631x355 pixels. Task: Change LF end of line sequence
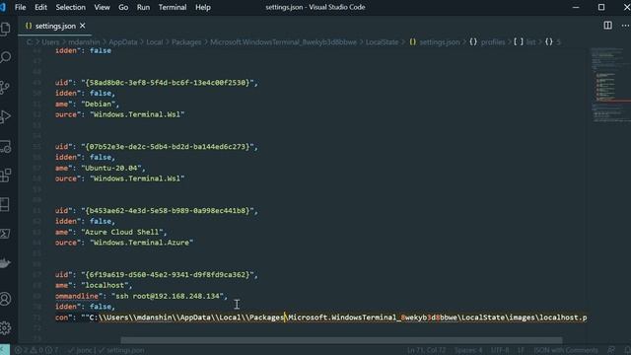(x=521, y=350)
